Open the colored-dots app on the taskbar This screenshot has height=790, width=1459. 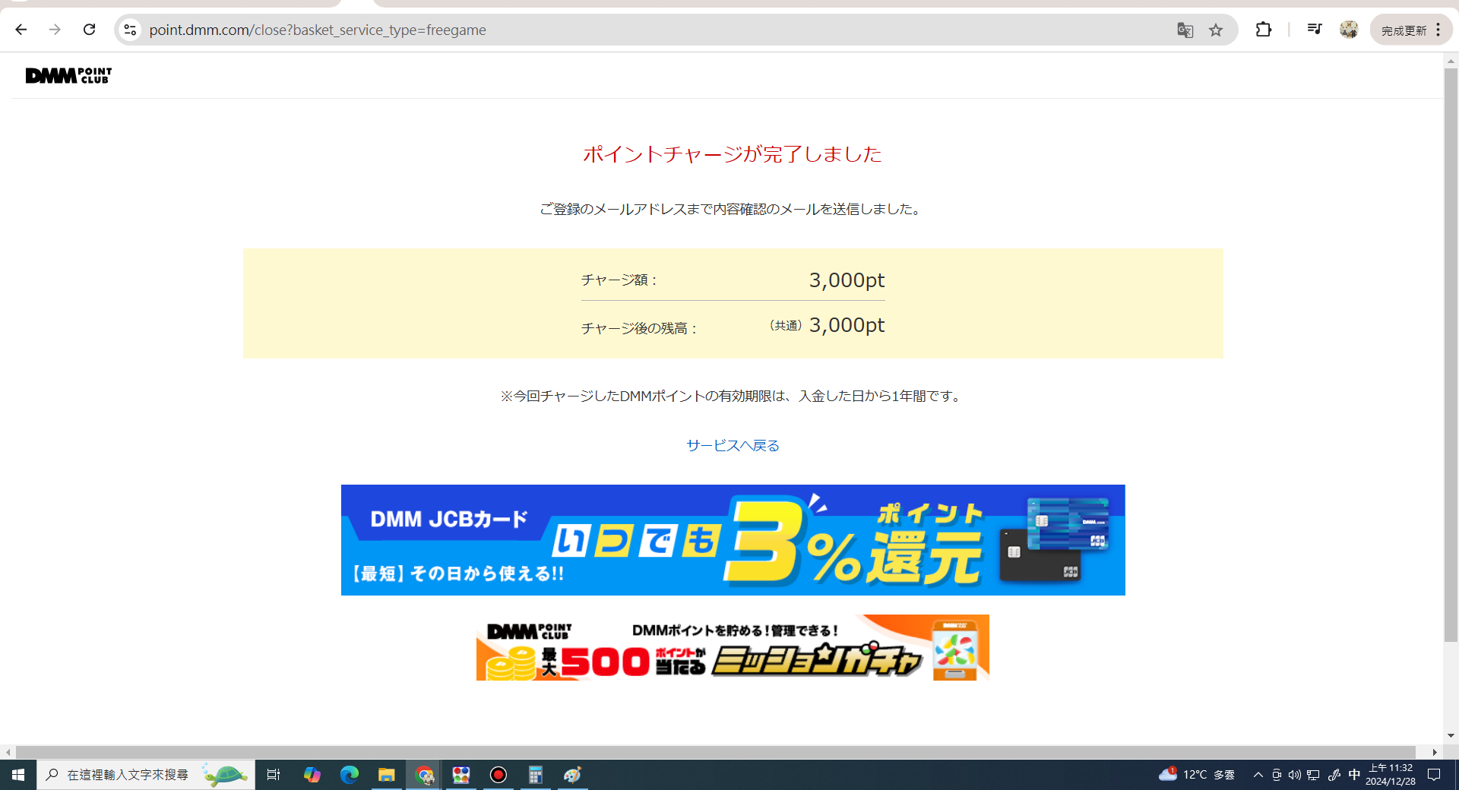tap(460, 775)
